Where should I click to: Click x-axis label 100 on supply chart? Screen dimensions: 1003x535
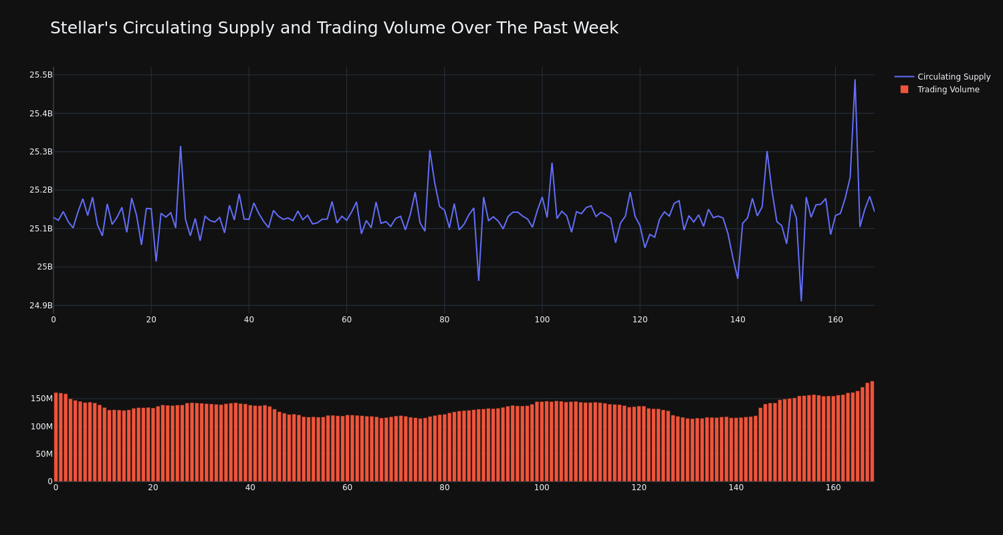[542, 320]
